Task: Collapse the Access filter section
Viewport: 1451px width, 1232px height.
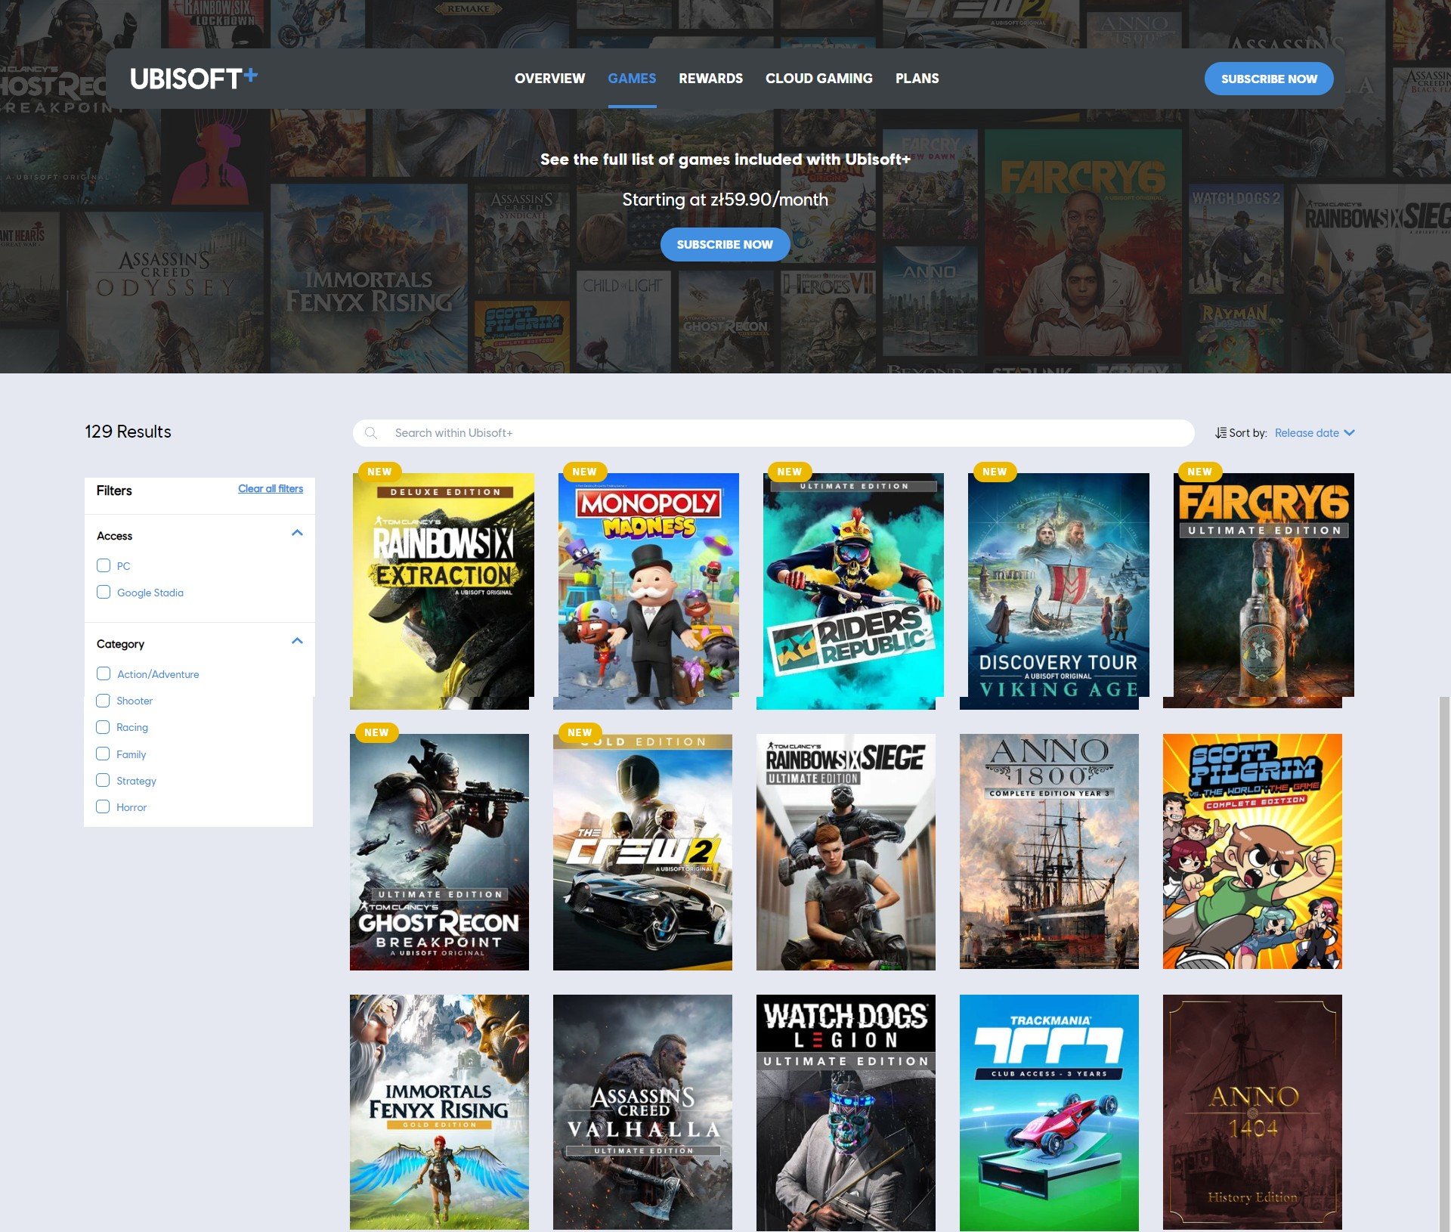Action: [x=297, y=534]
